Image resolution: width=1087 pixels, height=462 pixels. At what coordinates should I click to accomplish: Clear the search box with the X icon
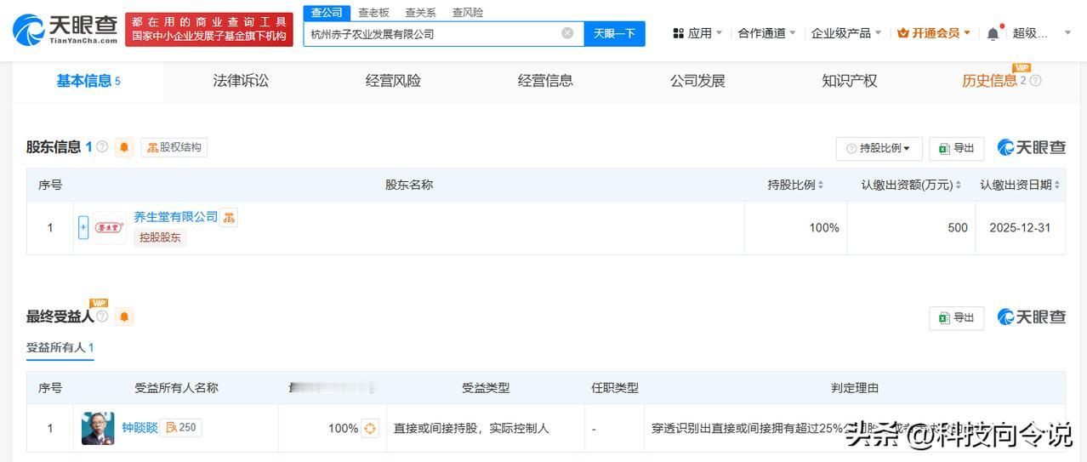point(567,33)
